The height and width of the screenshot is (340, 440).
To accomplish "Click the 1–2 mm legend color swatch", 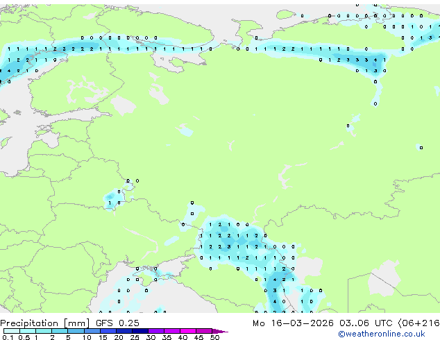I will point(44,331).
